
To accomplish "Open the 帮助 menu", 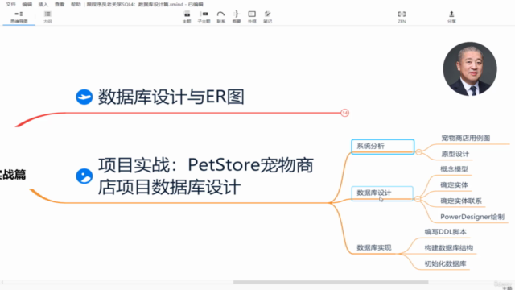I will pos(76,4).
